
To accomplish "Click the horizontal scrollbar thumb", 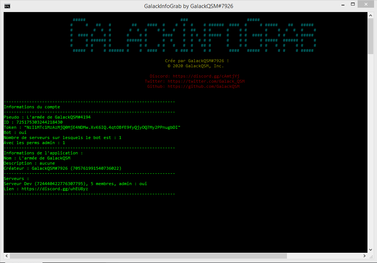I will click(x=148, y=256).
